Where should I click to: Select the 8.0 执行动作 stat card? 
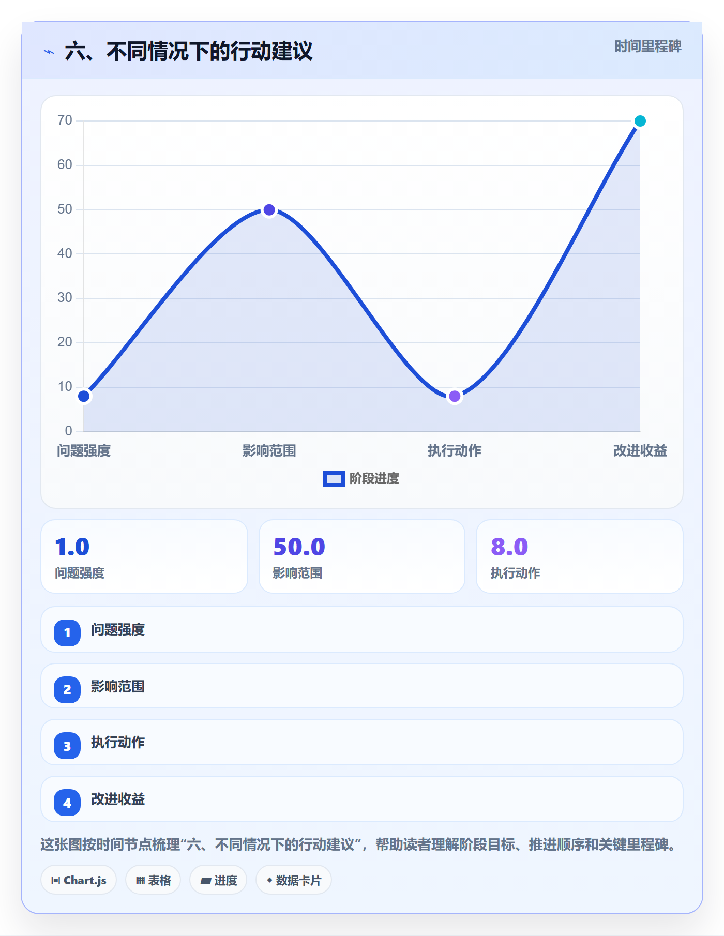580,556
